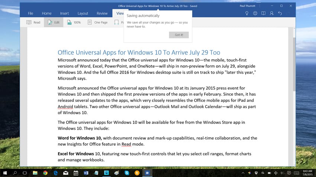Open the Windows Start menu
Viewport: 316px width, 177px height.
click(x=5, y=173)
